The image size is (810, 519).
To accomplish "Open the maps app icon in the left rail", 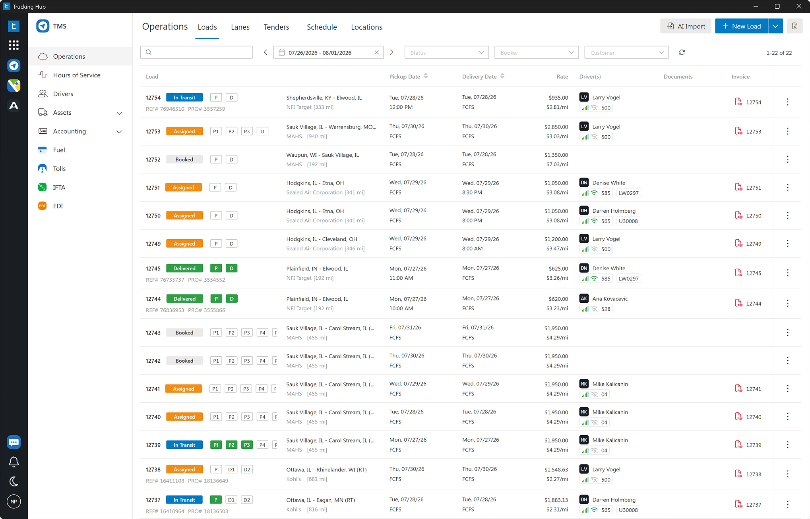I will [x=14, y=85].
